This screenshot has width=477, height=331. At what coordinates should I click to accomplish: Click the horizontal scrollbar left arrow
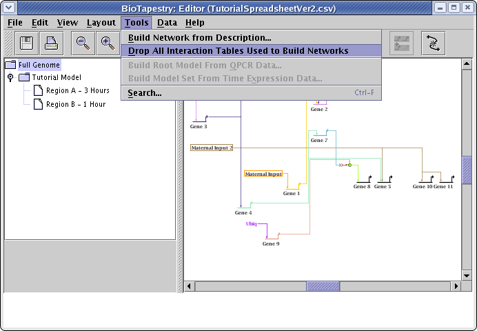coord(189,286)
